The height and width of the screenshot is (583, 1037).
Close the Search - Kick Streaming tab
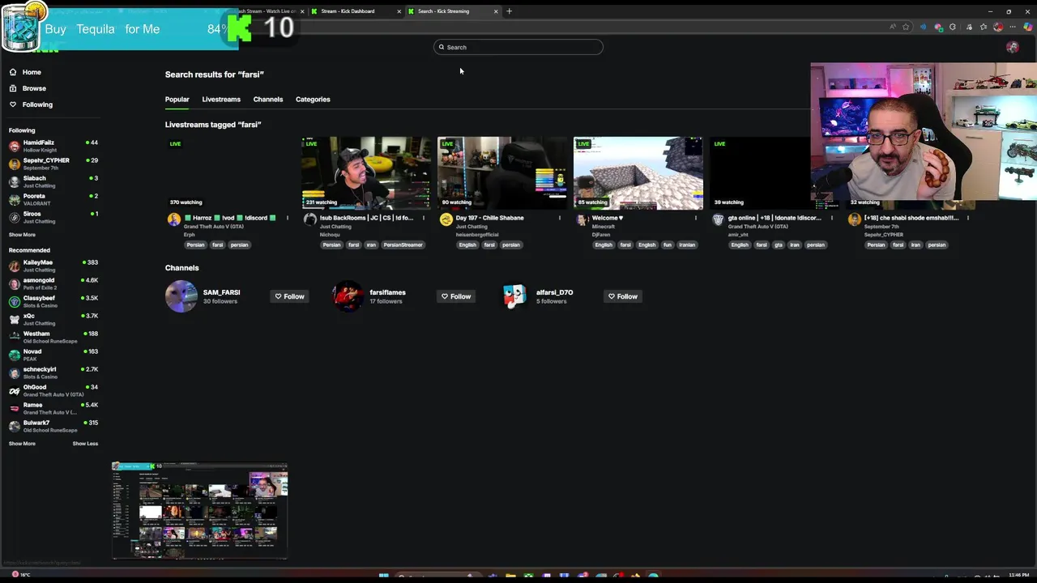click(495, 11)
